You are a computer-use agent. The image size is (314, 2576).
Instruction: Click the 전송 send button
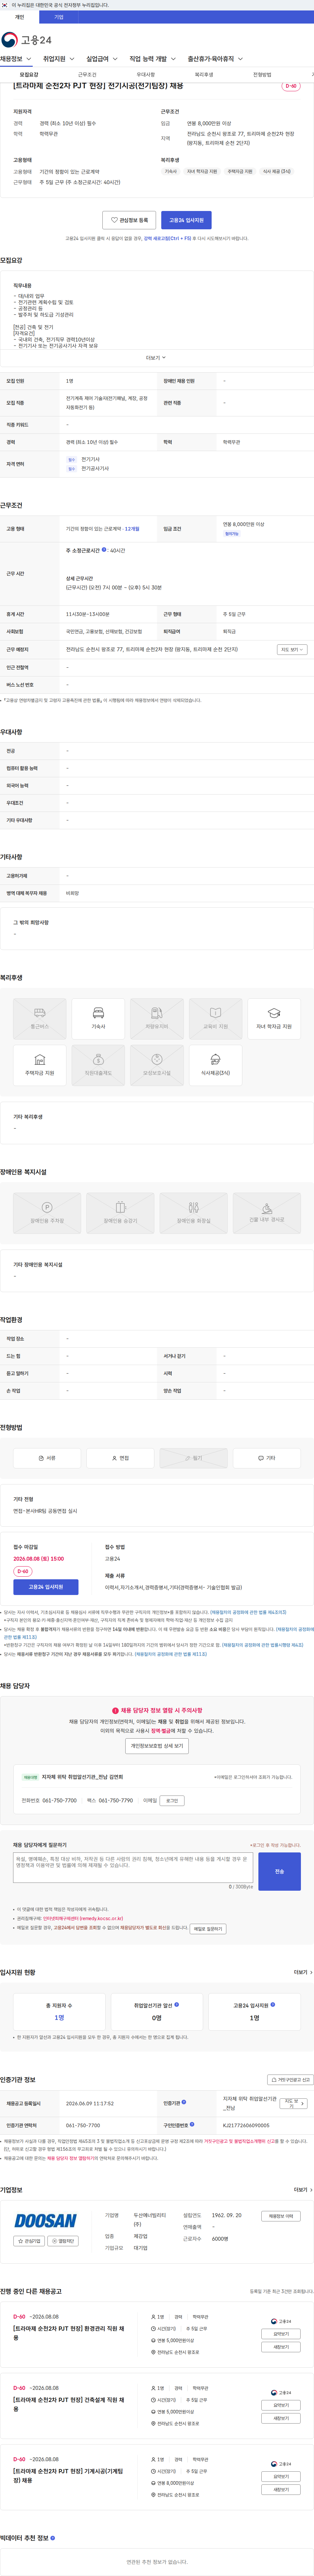click(x=279, y=1871)
